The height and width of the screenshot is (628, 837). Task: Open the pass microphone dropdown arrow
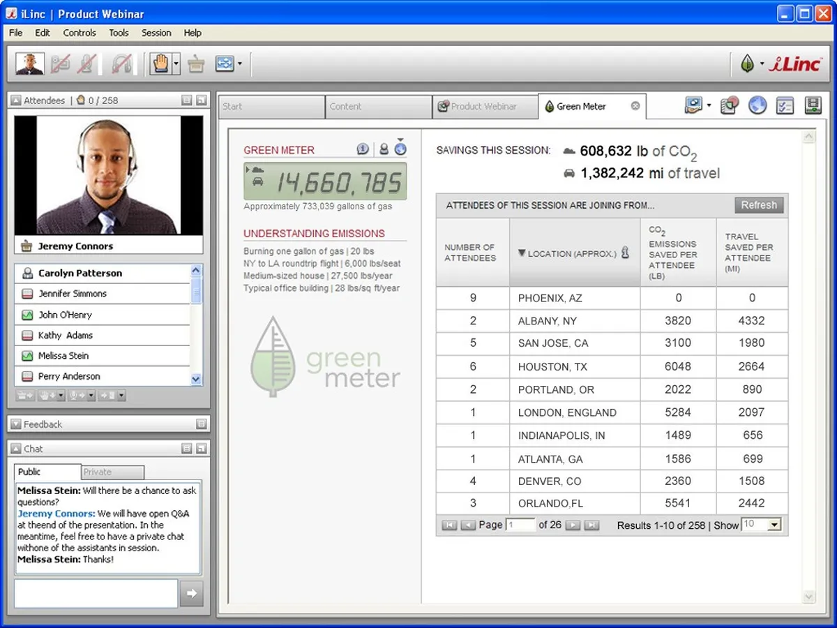coord(91,396)
